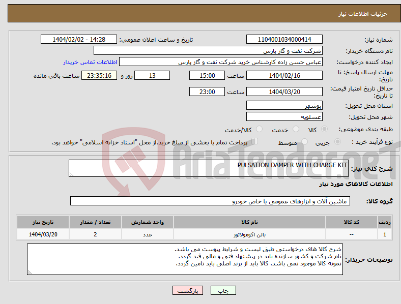Image resolution: width=401 pixels, height=304 pixels.
Task: Select the متوسط purchase type radio
Action: tap(304, 142)
